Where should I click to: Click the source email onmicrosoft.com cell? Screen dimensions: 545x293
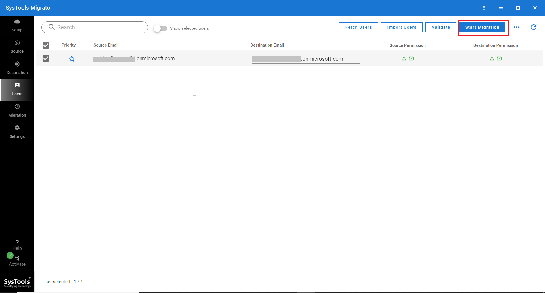coord(134,58)
